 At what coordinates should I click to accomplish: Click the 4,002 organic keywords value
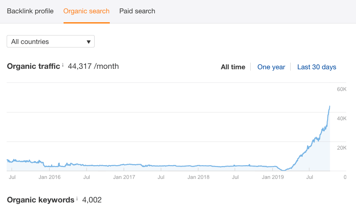tap(92, 200)
